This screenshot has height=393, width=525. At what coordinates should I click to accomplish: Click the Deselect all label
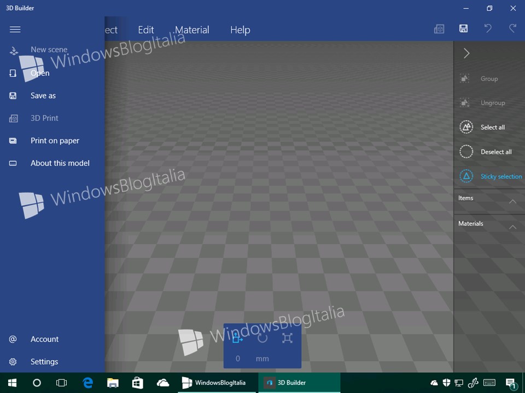coord(496,152)
